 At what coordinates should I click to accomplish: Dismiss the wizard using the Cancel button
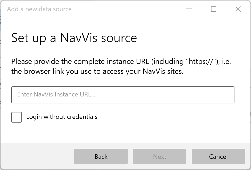tap(218, 156)
